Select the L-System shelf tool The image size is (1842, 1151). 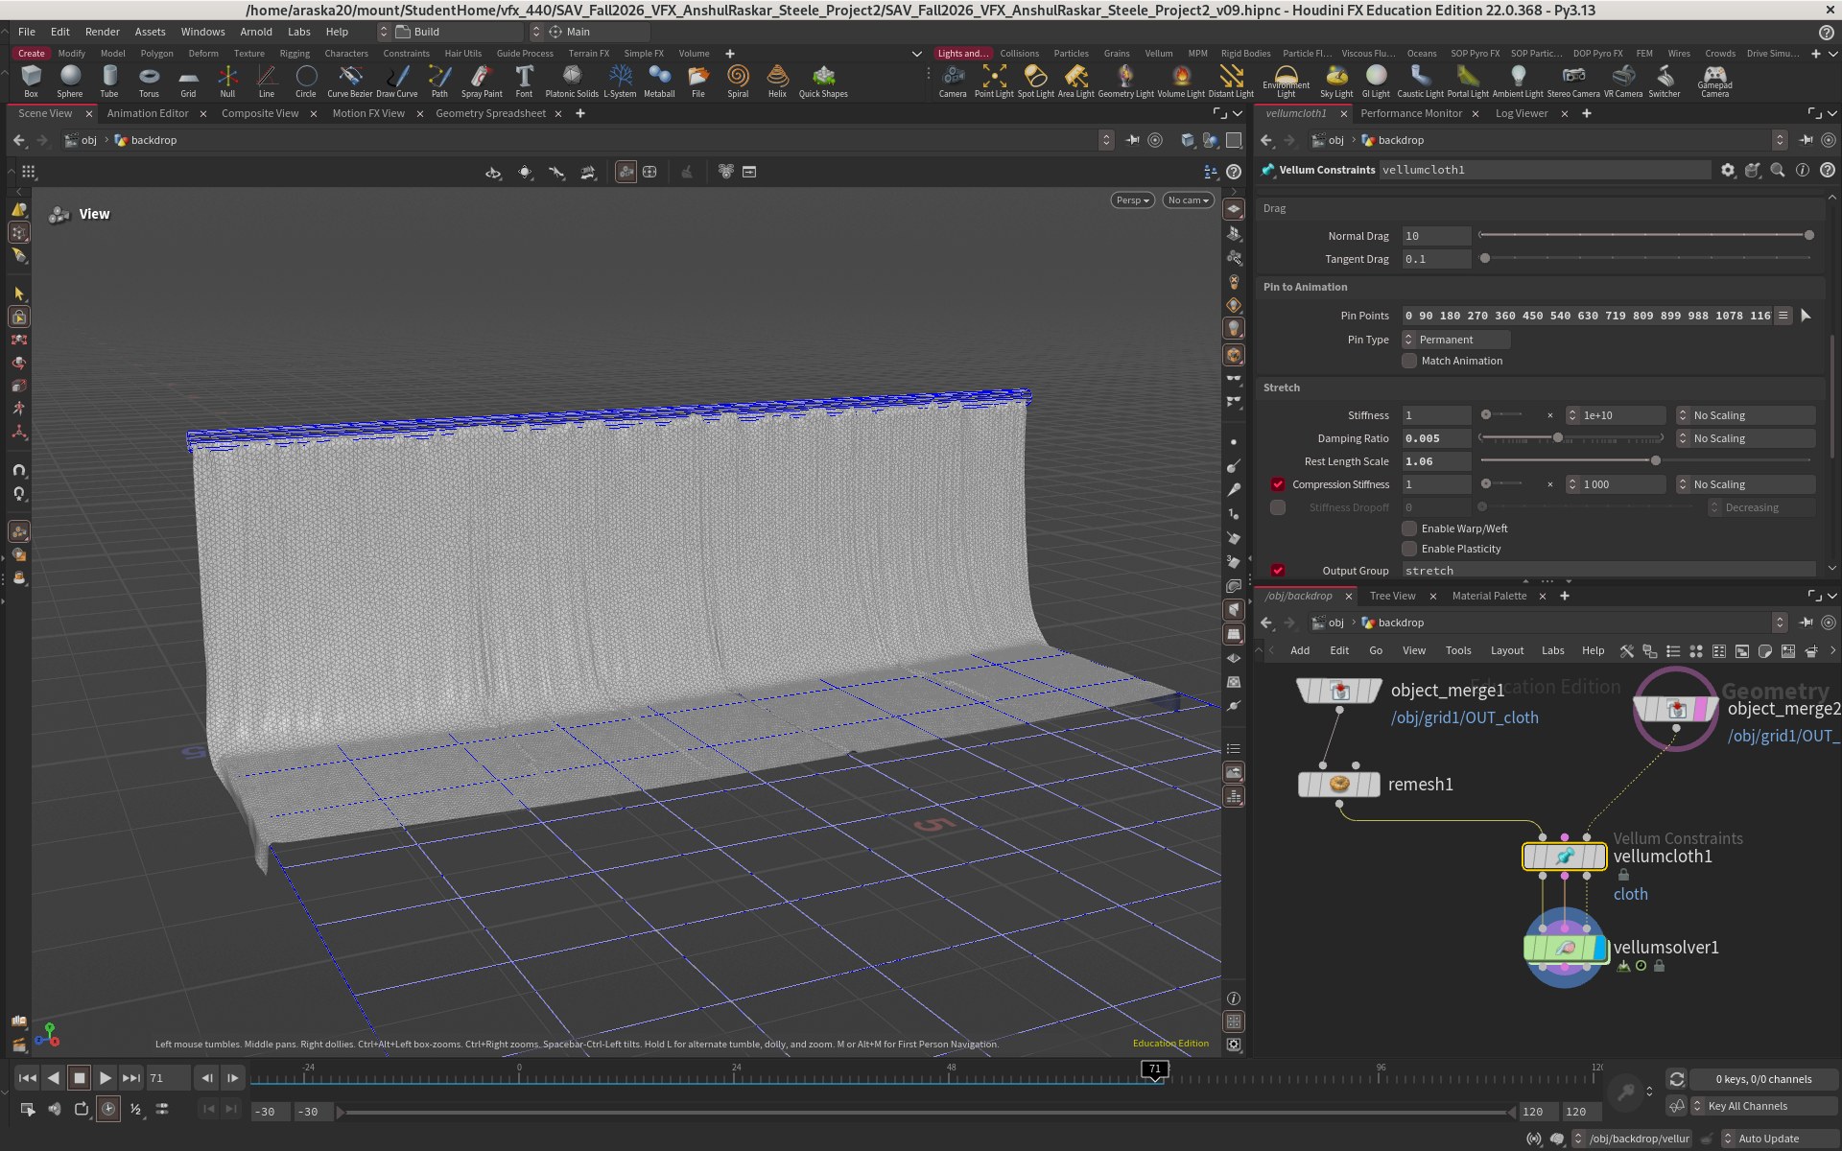pyautogui.click(x=620, y=82)
